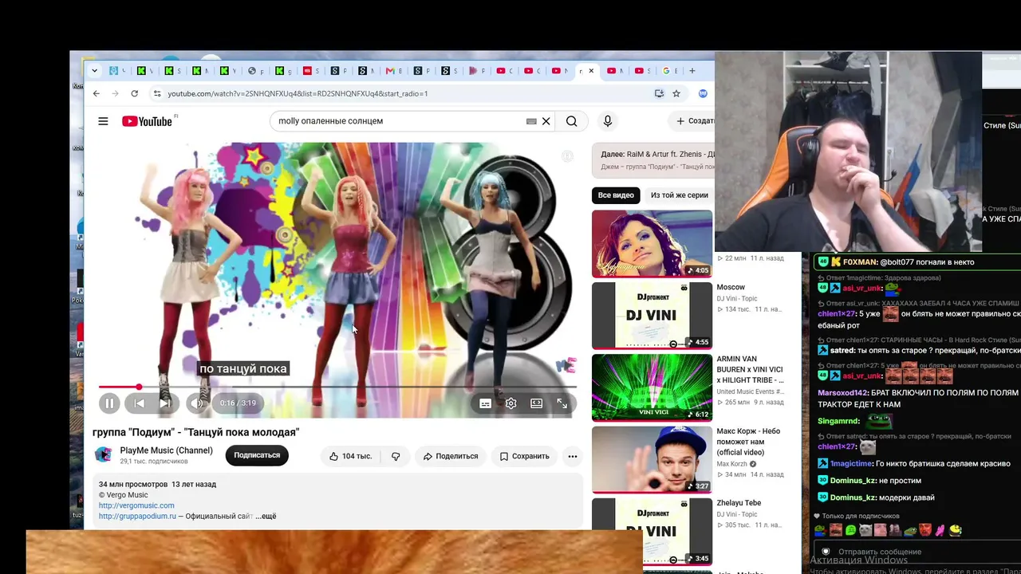
Task: Open the YouTube guide hamburger menu
Action: click(103, 121)
